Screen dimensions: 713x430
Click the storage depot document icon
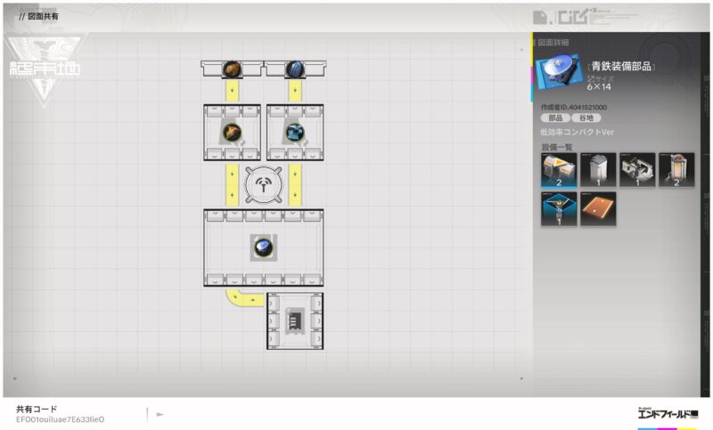295,320
